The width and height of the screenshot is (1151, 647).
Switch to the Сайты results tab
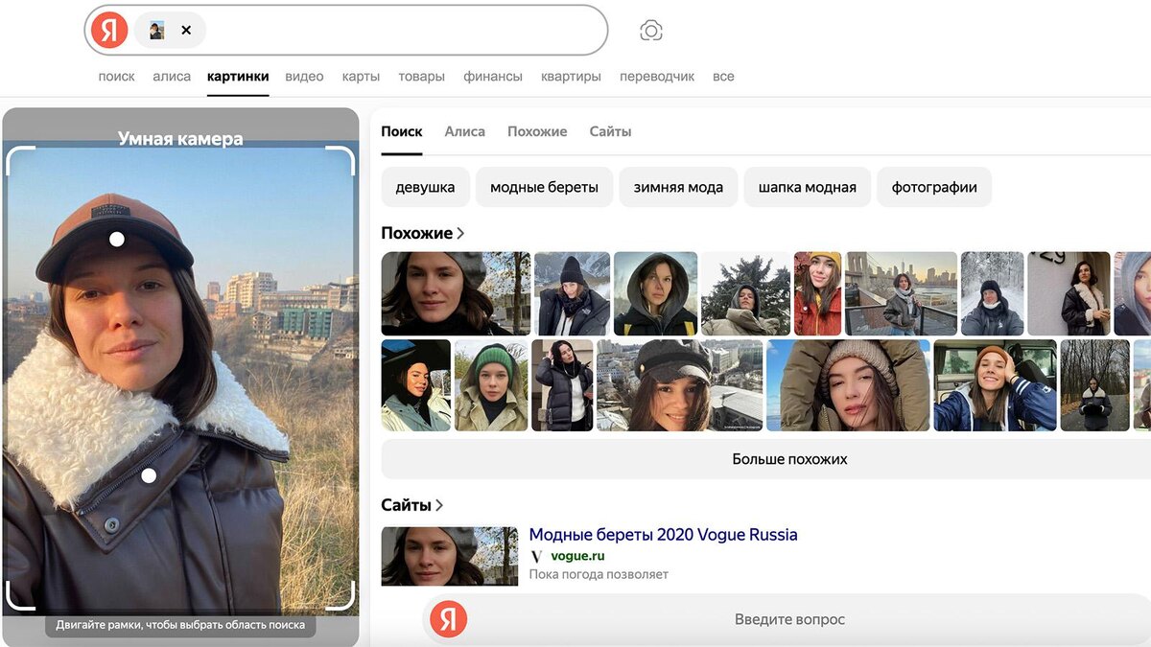click(x=610, y=131)
